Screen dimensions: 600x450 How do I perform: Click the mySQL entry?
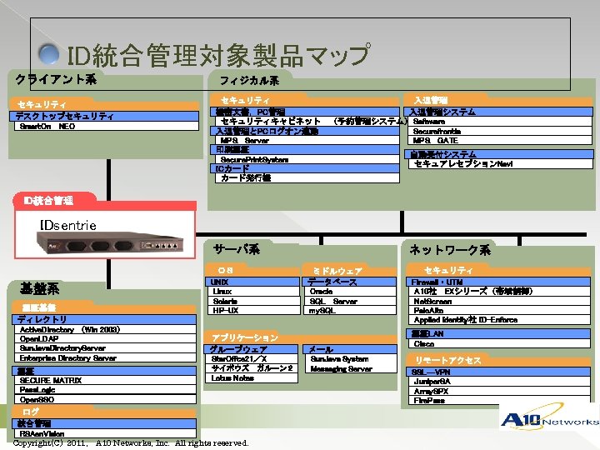[352, 310]
